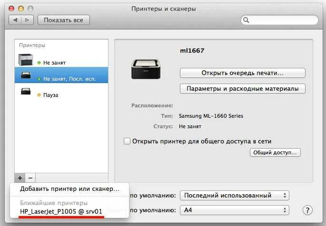Click the magnifier icon in search field
Viewport: 326px width, 226px height.
[x=246, y=20]
